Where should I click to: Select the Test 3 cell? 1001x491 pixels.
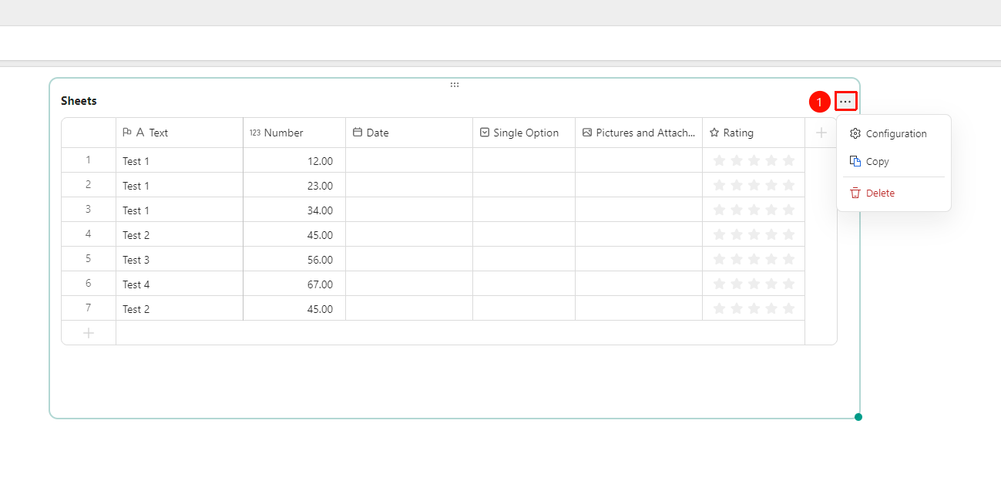(180, 259)
